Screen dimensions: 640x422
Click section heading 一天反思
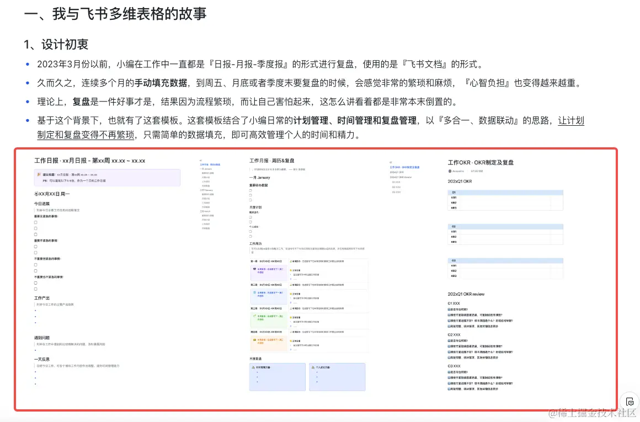(x=41, y=359)
